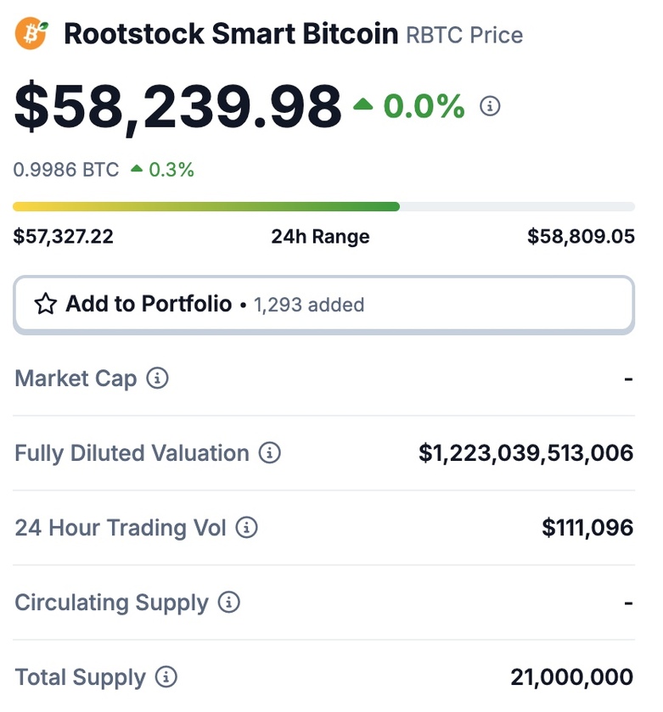Screen dimensions: 663x712
Task: Click the $111,096 trading volume value
Action: [587, 528]
